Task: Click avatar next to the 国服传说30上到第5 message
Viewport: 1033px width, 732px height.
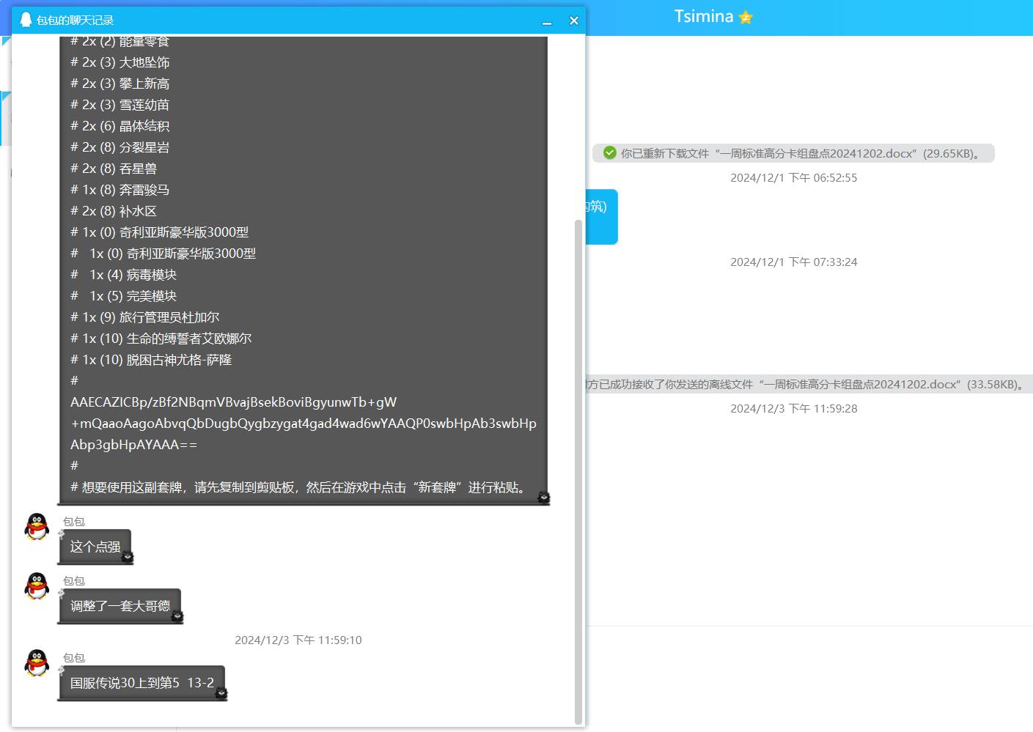Action: [x=37, y=663]
